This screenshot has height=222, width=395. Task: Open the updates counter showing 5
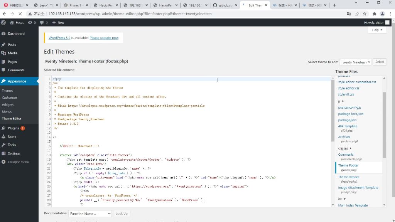point(32,22)
